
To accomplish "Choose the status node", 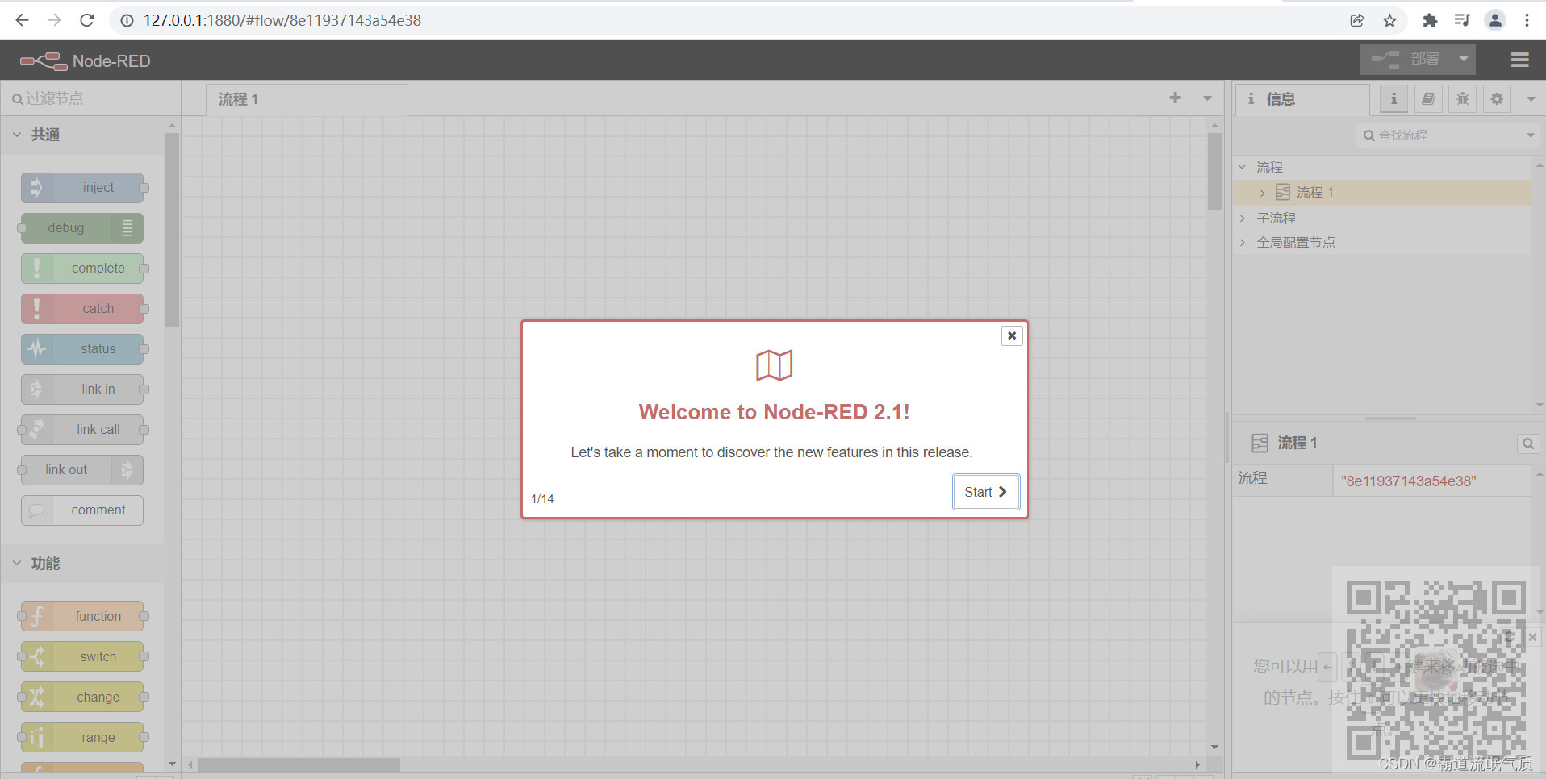I will [82, 349].
